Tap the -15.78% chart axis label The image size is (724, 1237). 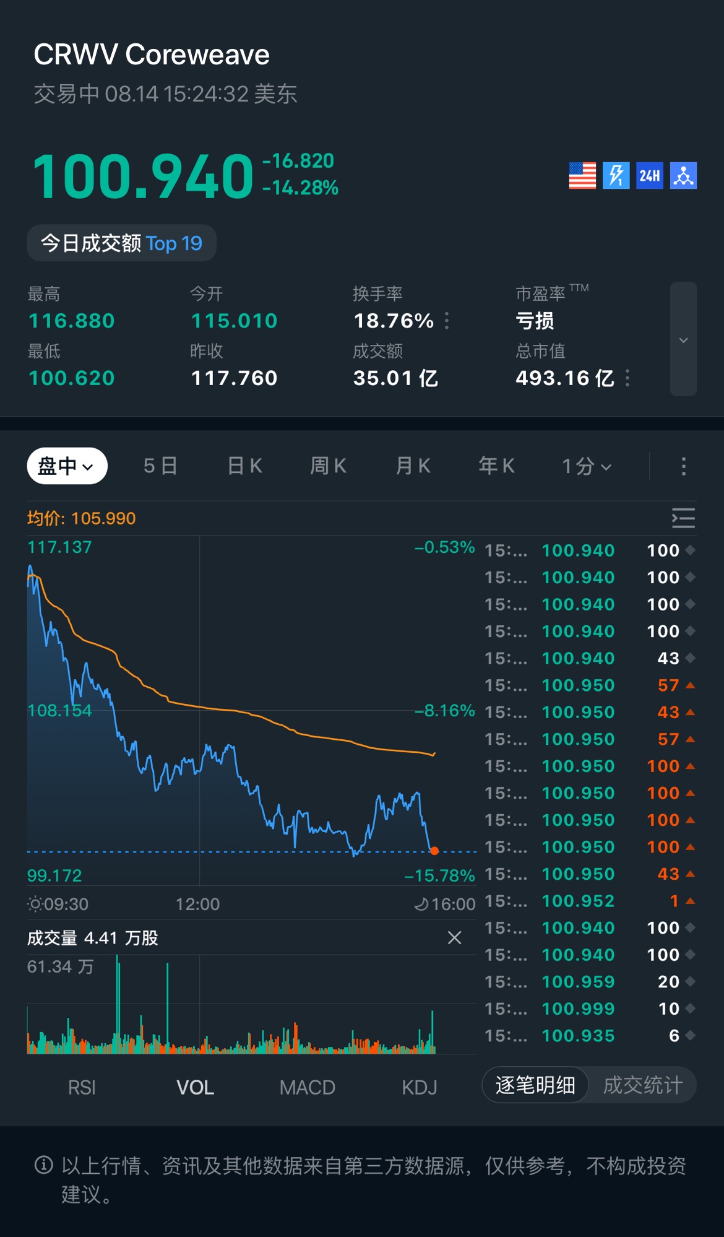[439, 875]
